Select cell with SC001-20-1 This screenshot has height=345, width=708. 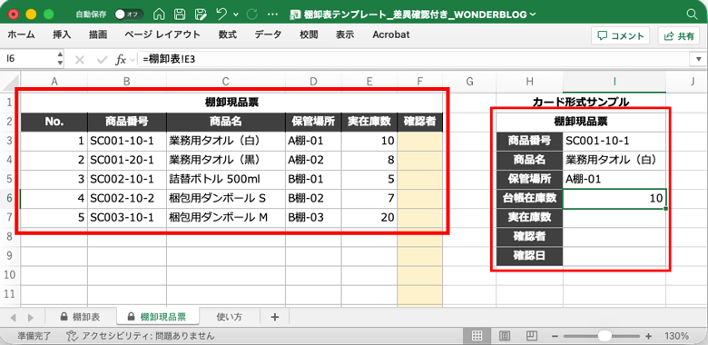[x=127, y=160]
